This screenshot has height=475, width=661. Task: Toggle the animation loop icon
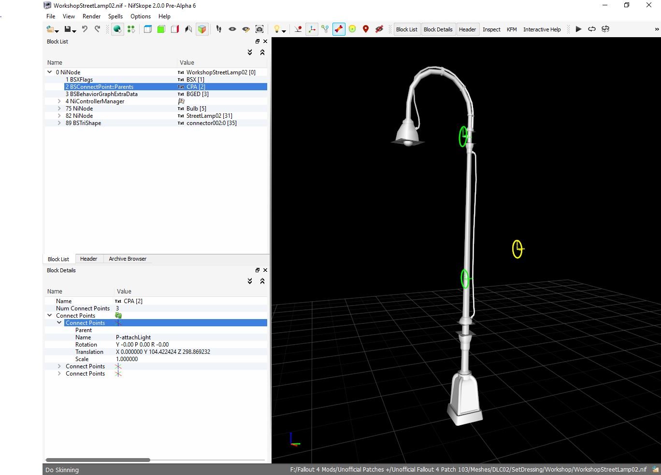pyautogui.click(x=592, y=29)
